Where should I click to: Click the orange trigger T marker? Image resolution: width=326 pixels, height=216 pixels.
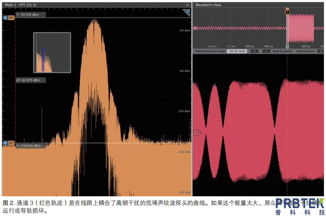[x=287, y=12]
